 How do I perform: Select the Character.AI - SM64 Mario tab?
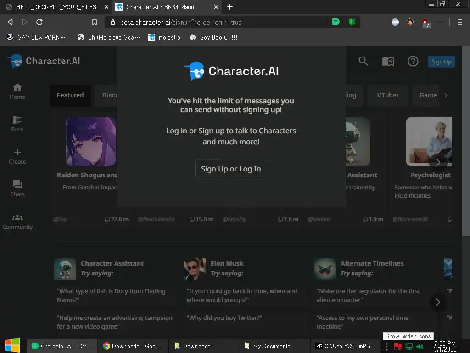click(166, 7)
